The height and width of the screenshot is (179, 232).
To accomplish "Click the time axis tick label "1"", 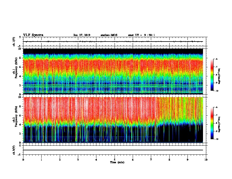I will click(x=41, y=160).
